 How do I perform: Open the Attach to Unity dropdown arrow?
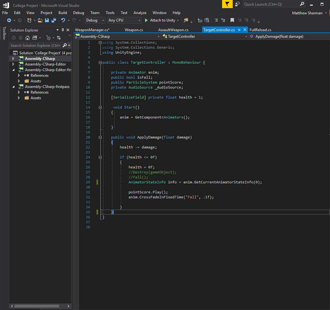pos(178,20)
